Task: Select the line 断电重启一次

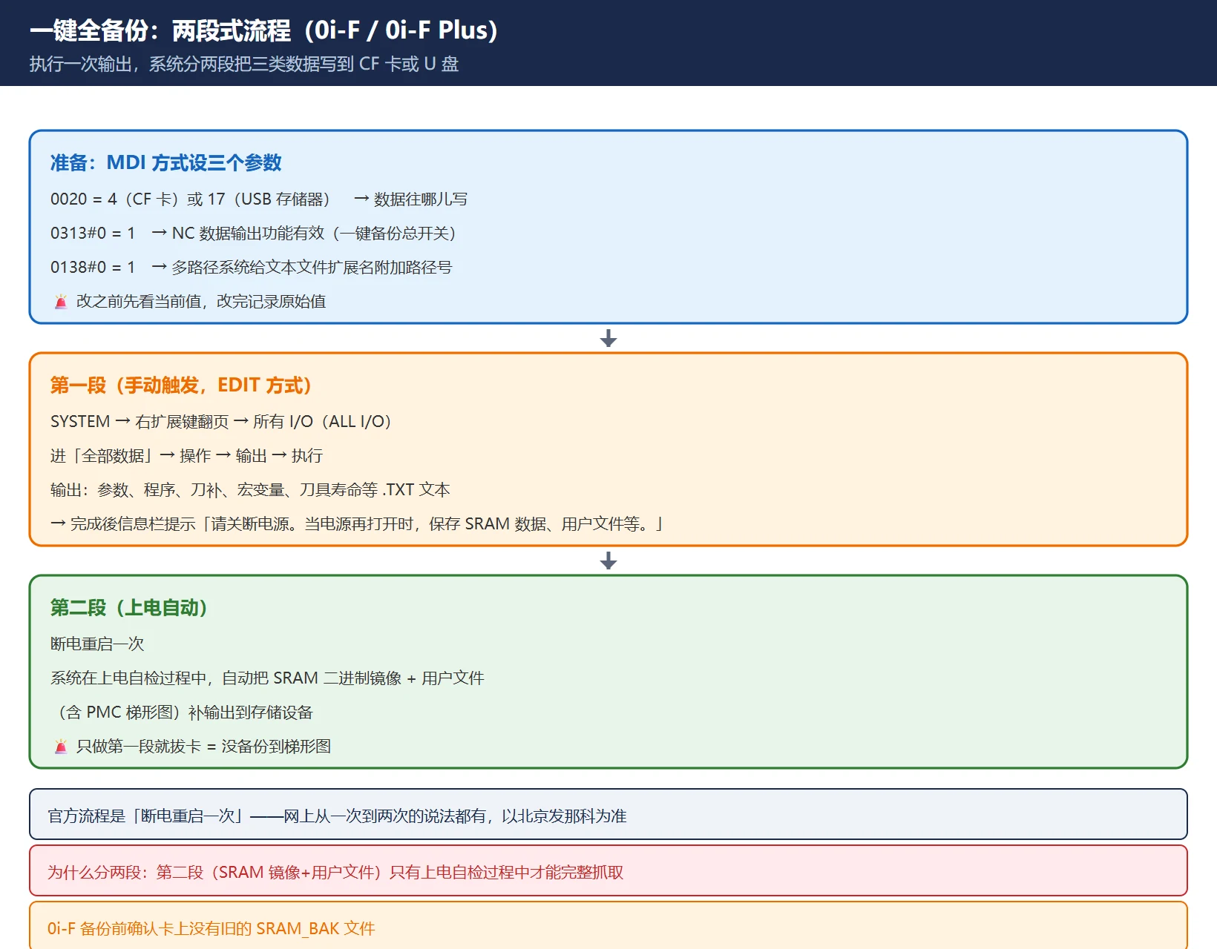Action: 97,644
